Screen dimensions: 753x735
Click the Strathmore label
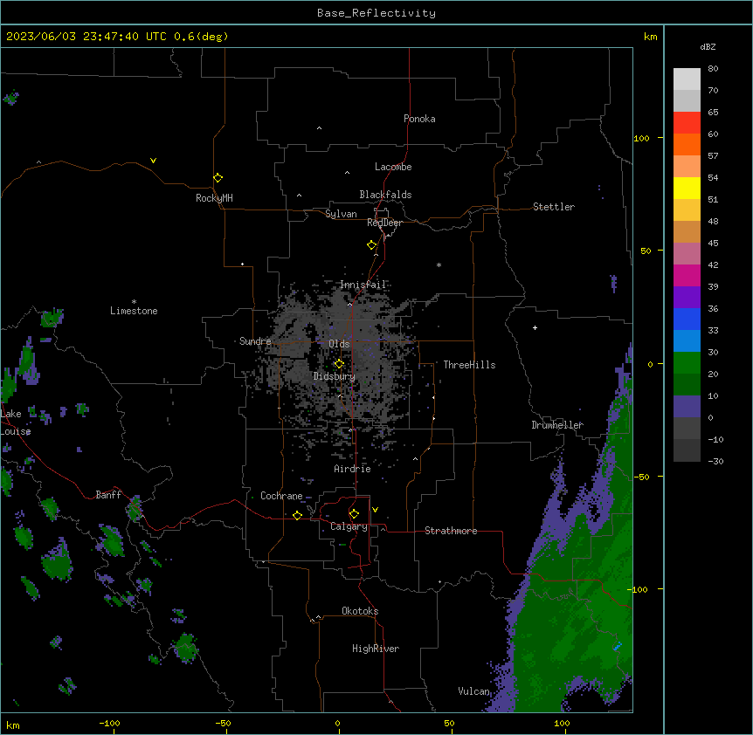[x=451, y=531]
